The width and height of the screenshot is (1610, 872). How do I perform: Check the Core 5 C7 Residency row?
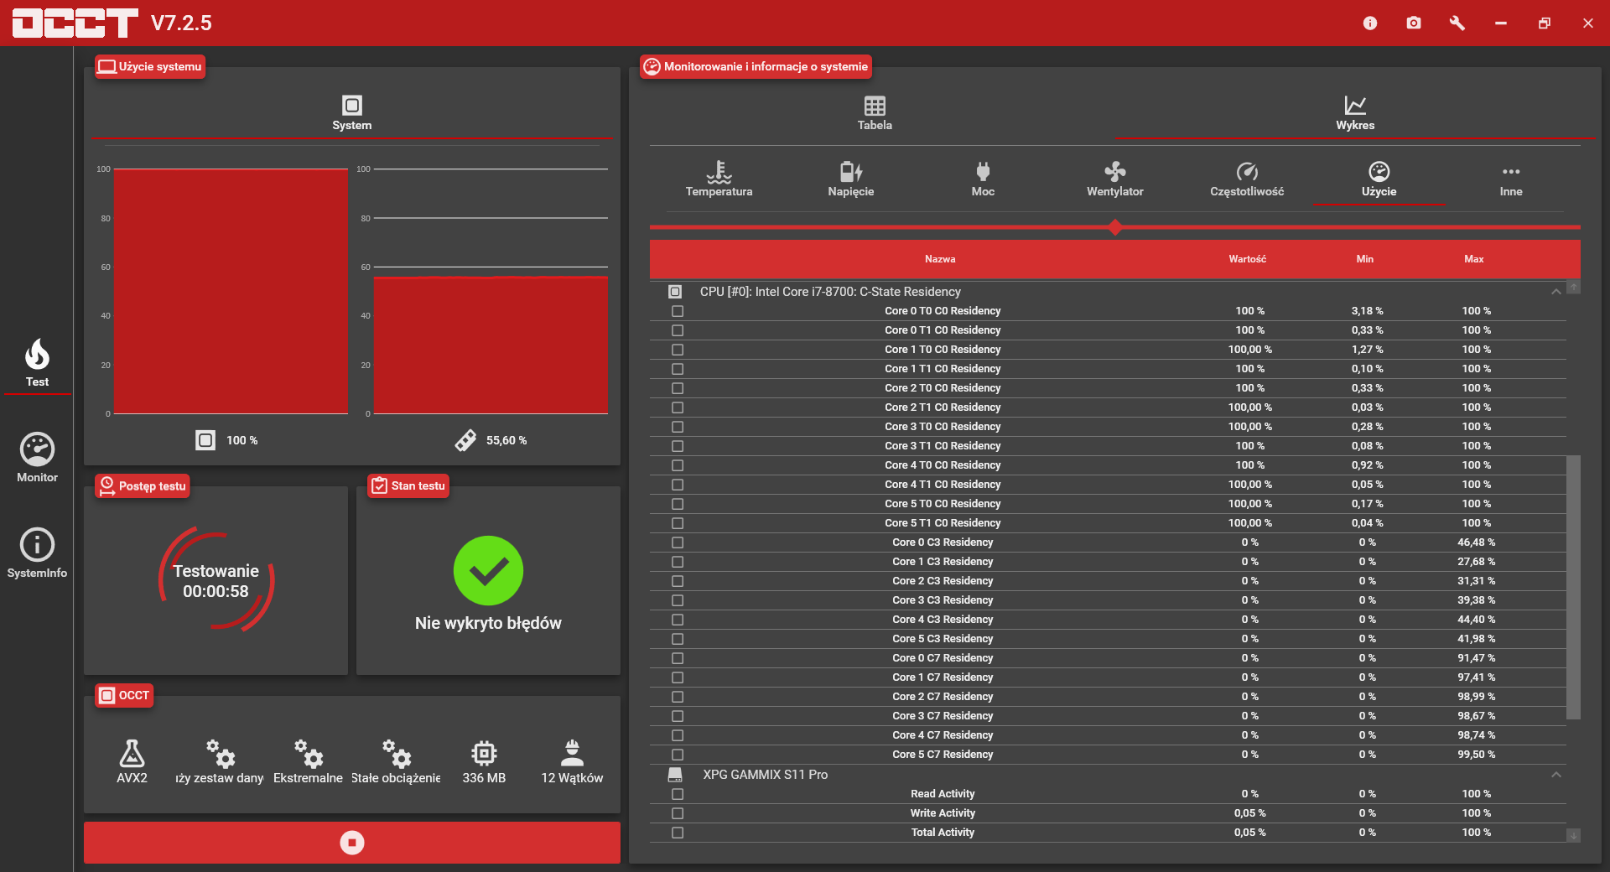pyautogui.click(x=678, y=755)
